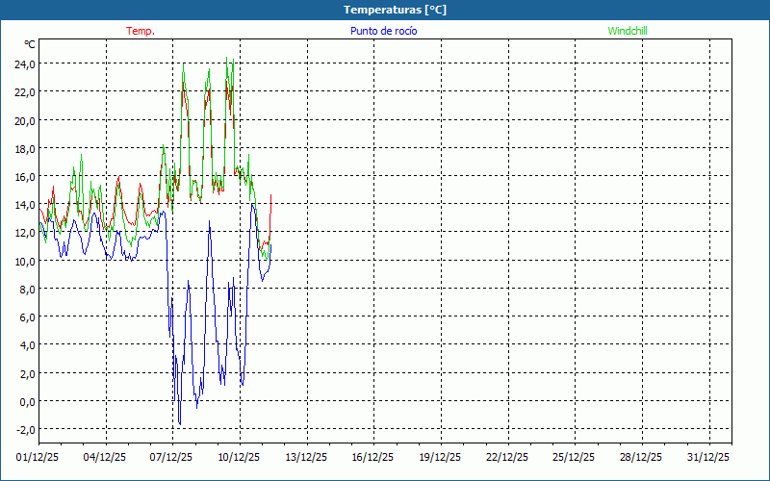The height and width of the screenshot is (481, 770).
Task: Click the 10,0 y-axis value
Action: (x=25, y=261)
